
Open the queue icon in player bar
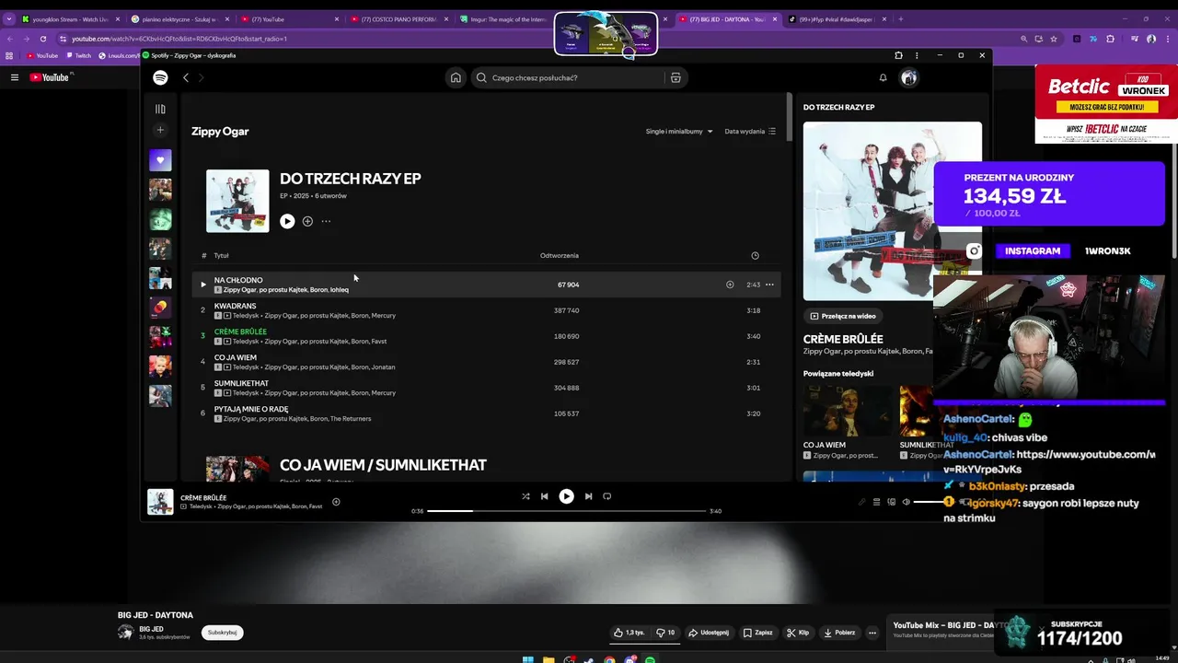point(876,502)
